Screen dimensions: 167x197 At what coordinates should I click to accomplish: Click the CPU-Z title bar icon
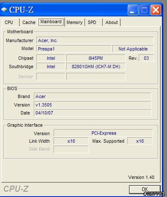[4, 10]
